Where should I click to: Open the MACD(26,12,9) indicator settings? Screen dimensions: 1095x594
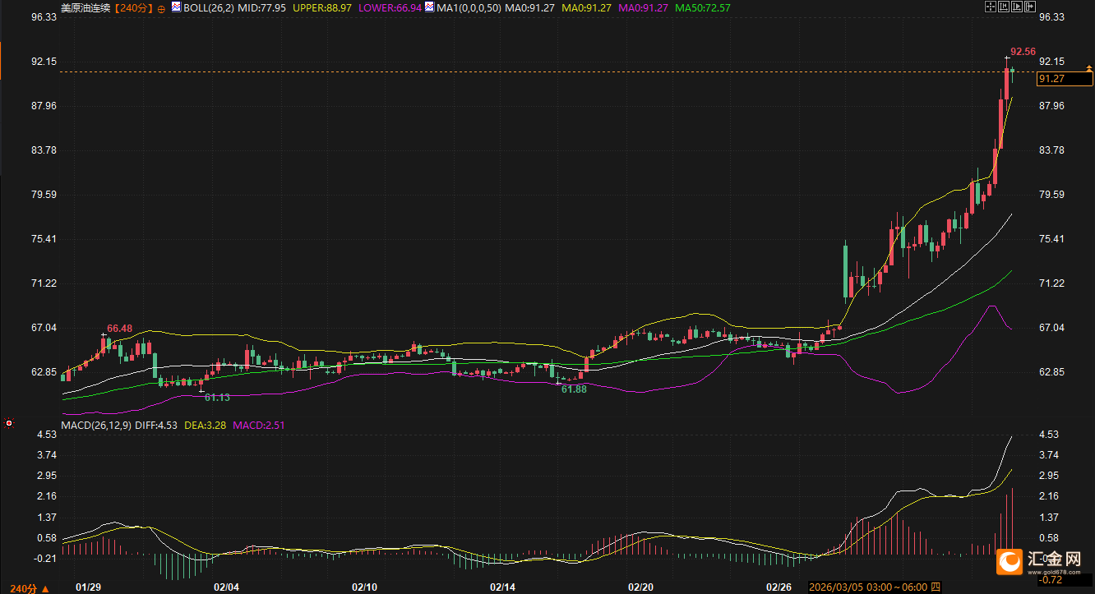(x=95, y=425)
